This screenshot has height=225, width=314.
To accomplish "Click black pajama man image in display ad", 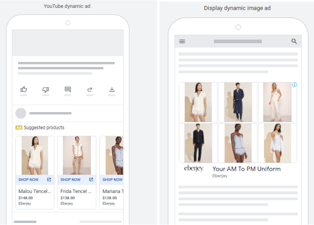I will tap(198, 143).
